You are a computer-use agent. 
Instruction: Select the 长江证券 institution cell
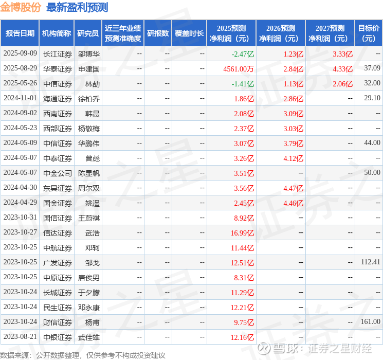click(58, 54)
